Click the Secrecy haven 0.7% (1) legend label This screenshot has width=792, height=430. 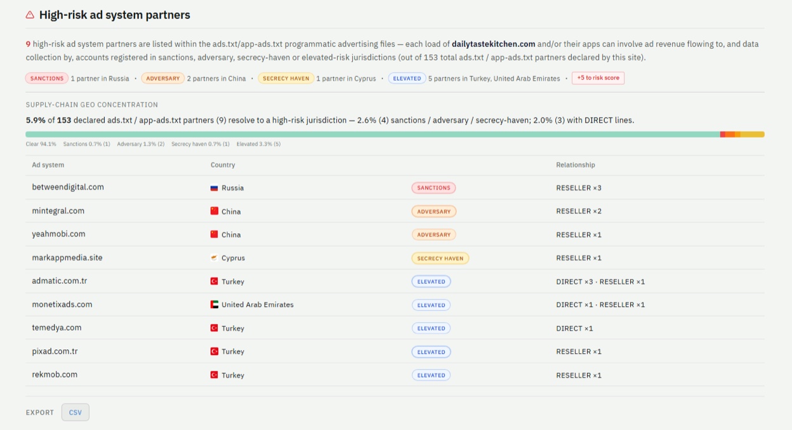[201, 144]
